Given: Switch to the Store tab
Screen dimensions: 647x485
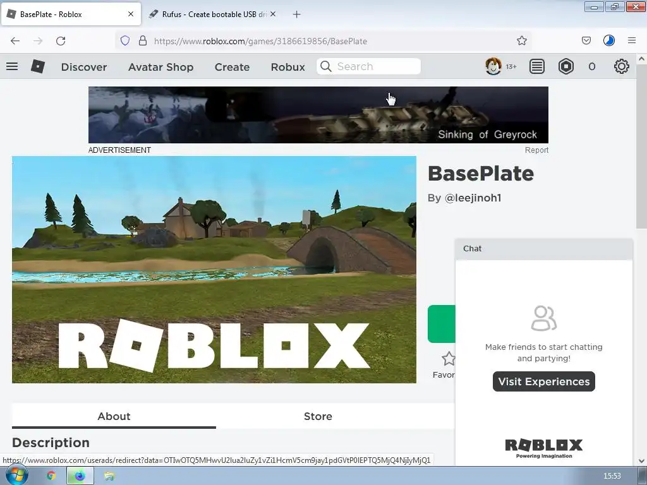Looking at the screenshot, I should [318, 416].
